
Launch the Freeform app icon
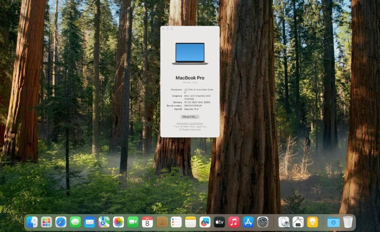[205, 222]
